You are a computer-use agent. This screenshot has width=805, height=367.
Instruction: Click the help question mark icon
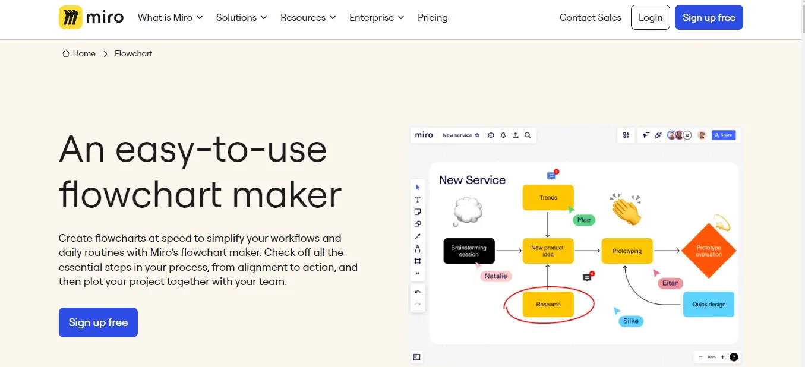tap(734, 357)
